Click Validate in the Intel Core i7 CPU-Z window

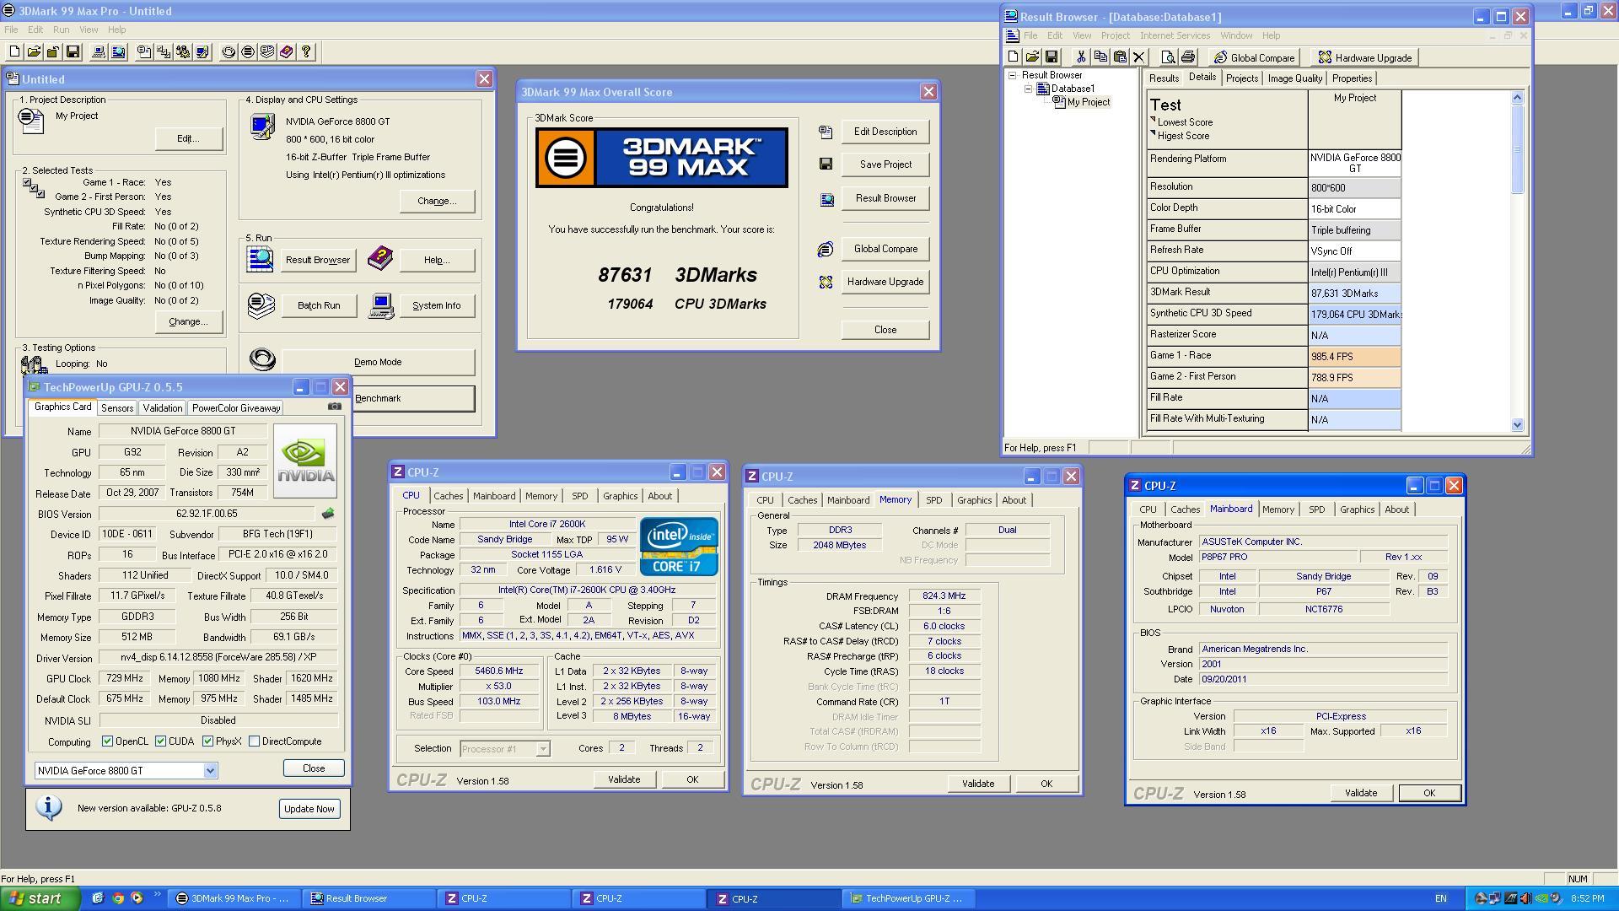[x=624, y=779]
